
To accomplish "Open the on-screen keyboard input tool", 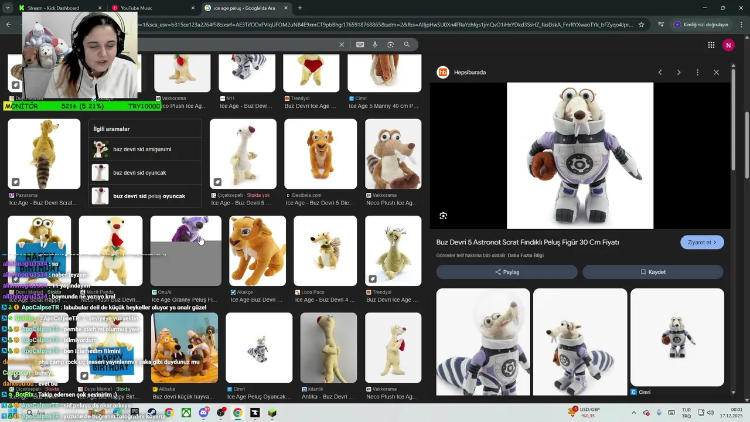I will 360,45.
